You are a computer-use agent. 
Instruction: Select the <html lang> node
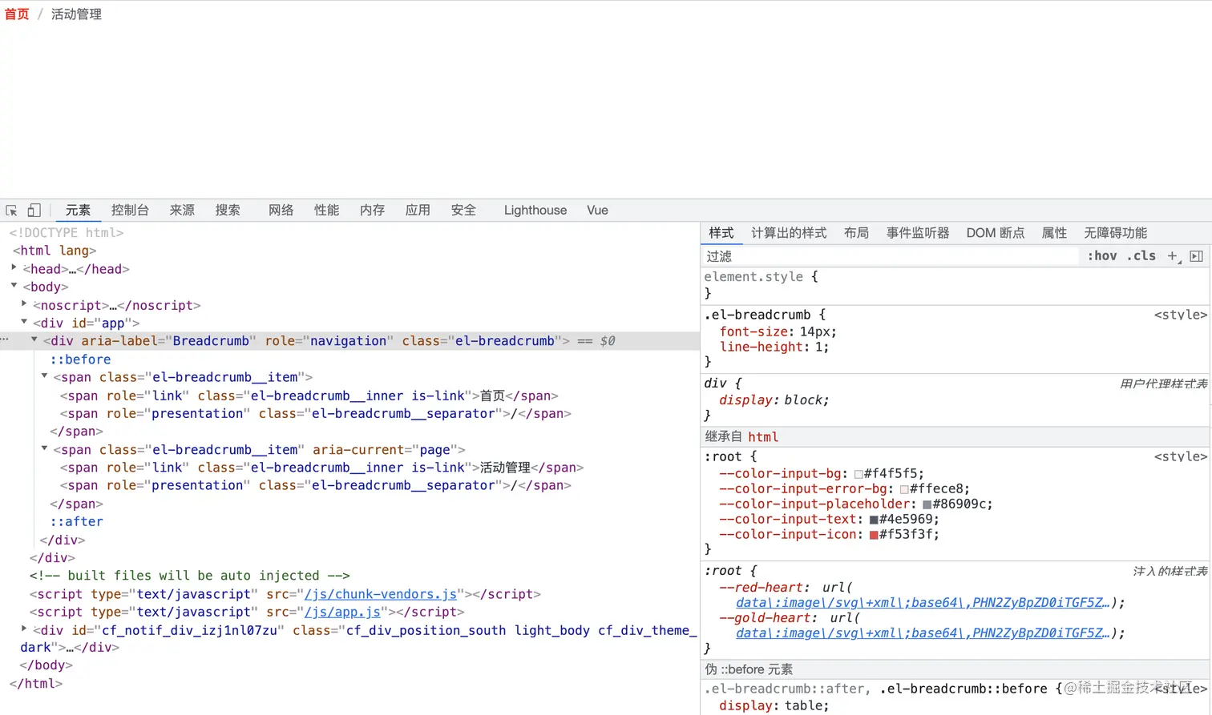click(x=55, y=251)
